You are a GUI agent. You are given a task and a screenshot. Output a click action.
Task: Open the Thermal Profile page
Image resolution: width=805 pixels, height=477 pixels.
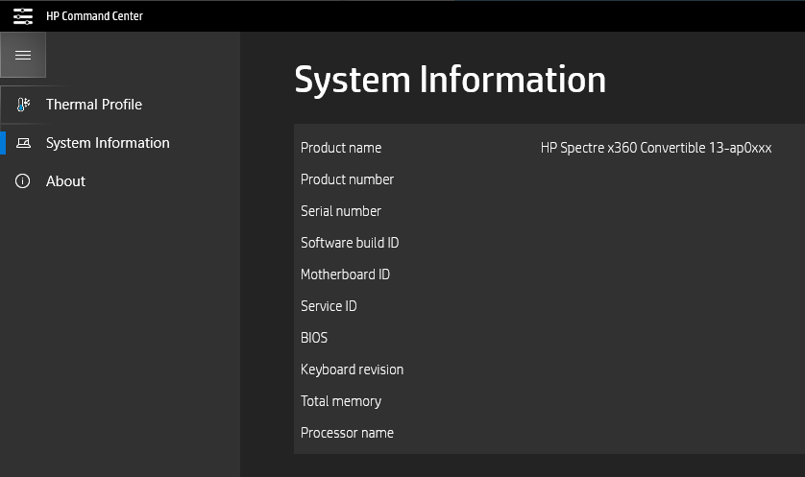(x=120, y=105)
